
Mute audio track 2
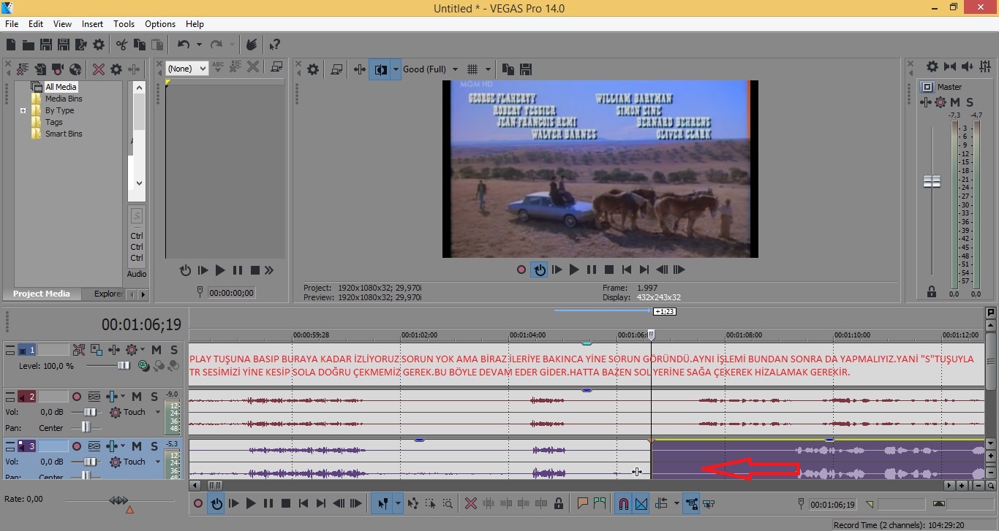137,397
